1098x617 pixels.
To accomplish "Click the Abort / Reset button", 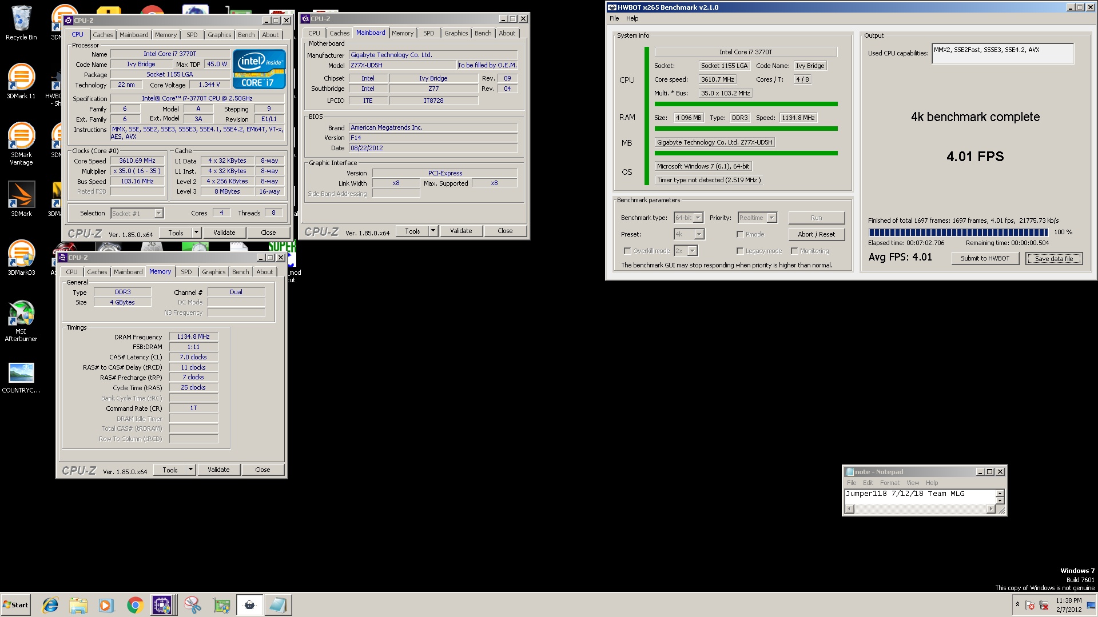I will [x=816, y=234].
